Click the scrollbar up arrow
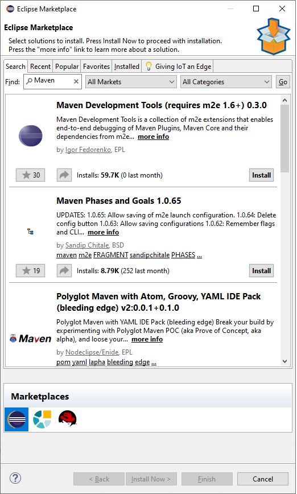297x494 pixels. (284, 100)
